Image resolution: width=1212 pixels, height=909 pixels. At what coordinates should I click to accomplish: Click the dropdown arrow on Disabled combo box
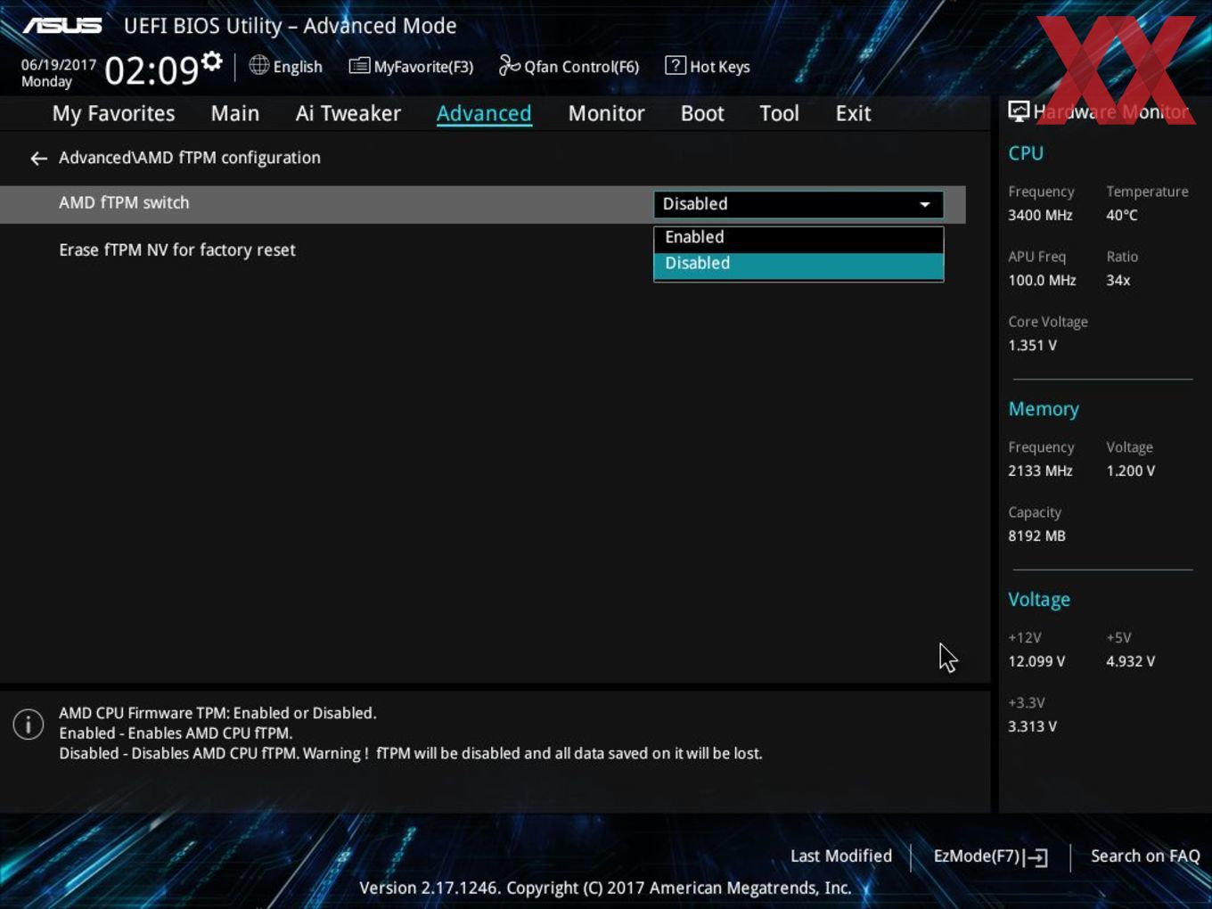coord(925,204)
